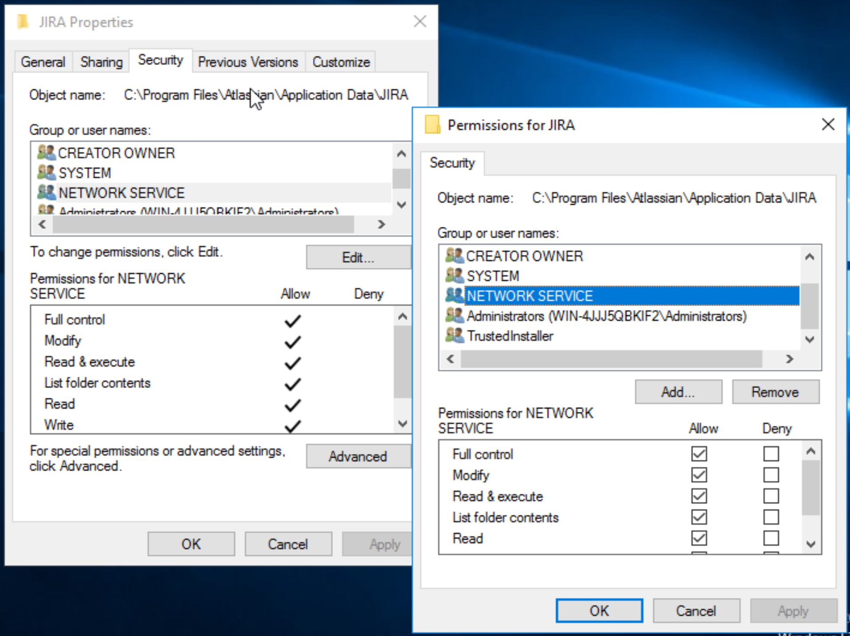Image resolution: width=850 pixels, height=636 pixels.
Task: Click down arrow of Permissions dialog user list scrollbar
Action: pyautogui.click(x=810, y=340)
